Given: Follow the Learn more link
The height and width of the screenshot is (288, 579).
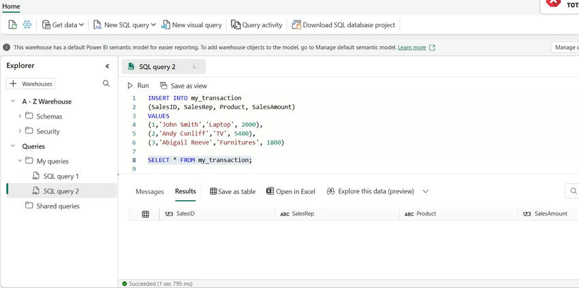Looking at the screenshot, I should tap(412, 47).
